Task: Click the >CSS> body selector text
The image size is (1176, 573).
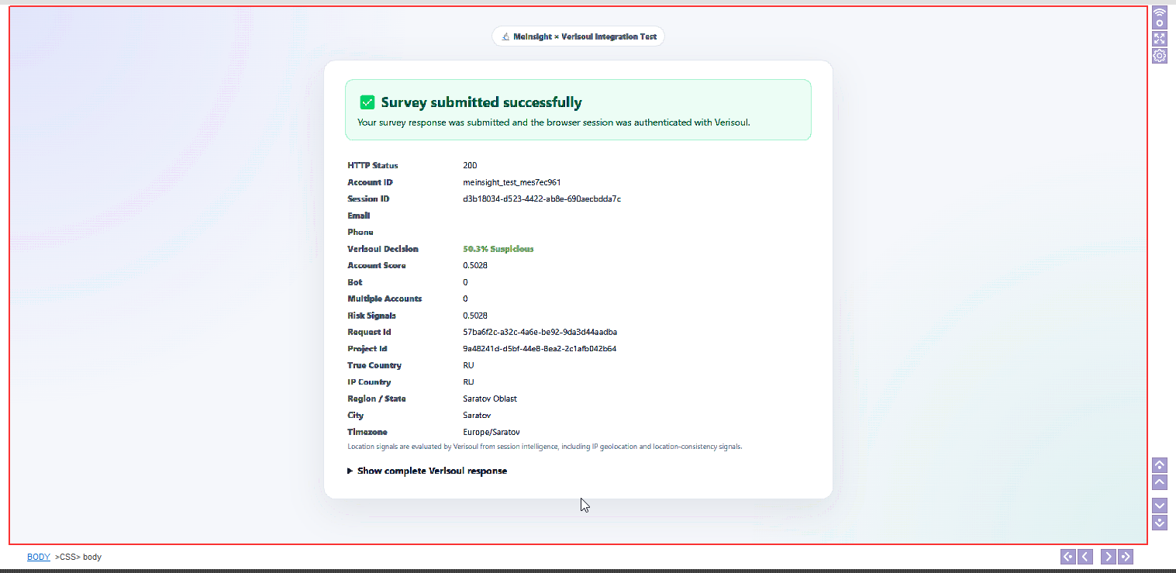Action: [x=78, y=557]
